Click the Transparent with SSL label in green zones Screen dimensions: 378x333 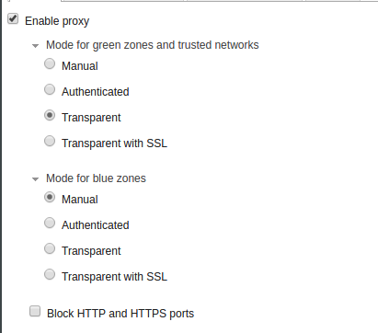point(114,144)
